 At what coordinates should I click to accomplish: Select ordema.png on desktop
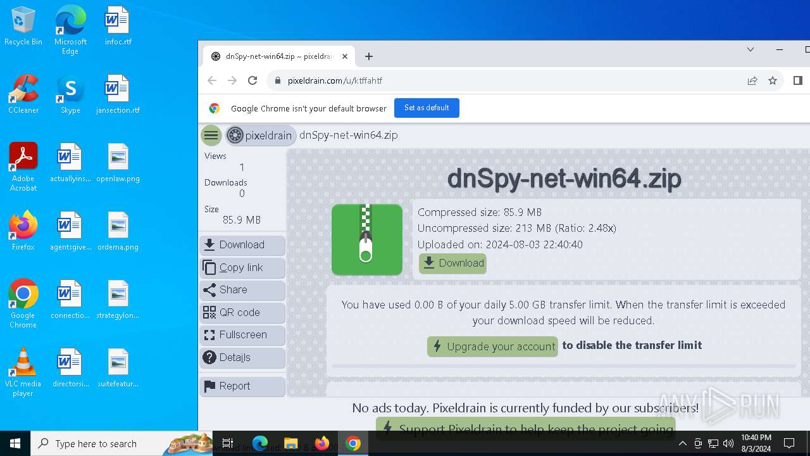point(118,232)
